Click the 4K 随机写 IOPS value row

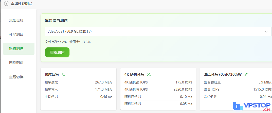(x=158, y=89)
